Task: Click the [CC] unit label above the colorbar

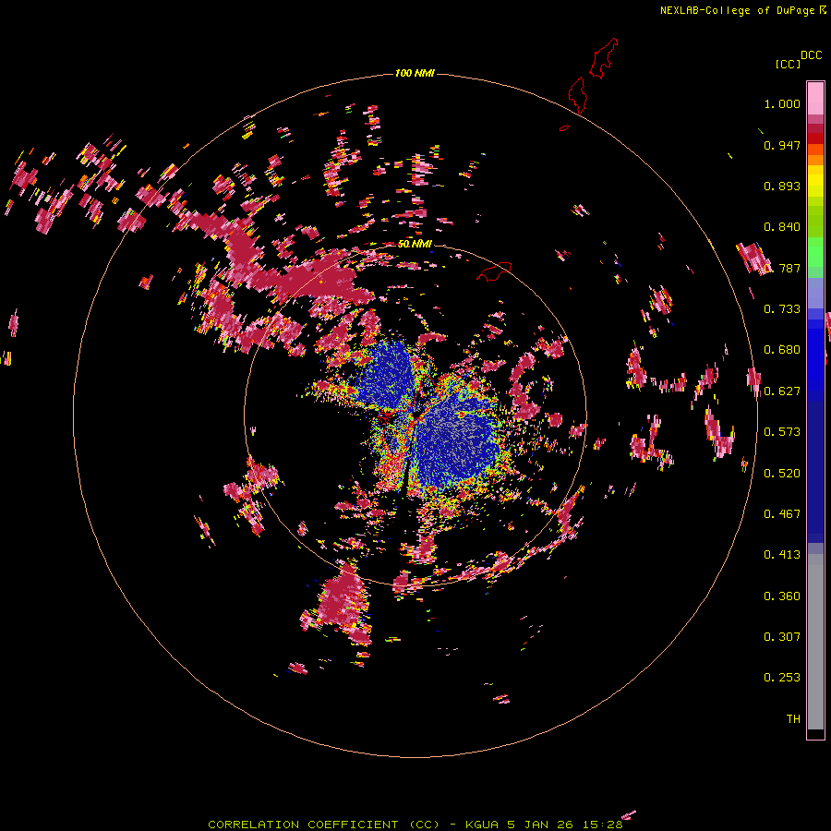Action: (x=788, y=64)
